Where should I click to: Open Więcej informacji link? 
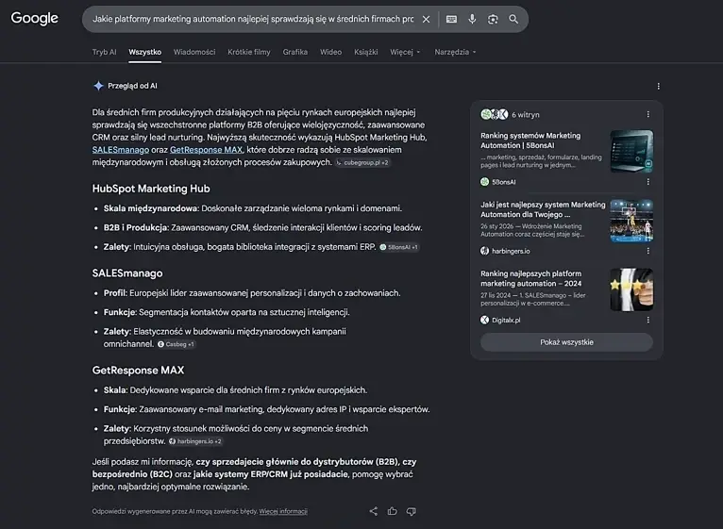(283, 511)
